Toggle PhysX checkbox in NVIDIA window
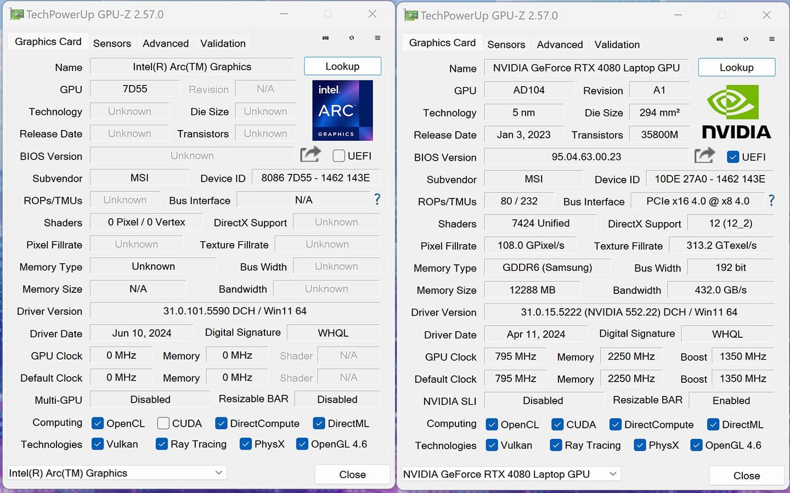Image resolution: width=790 pixels, height=493 pixels. pos(640,445)
